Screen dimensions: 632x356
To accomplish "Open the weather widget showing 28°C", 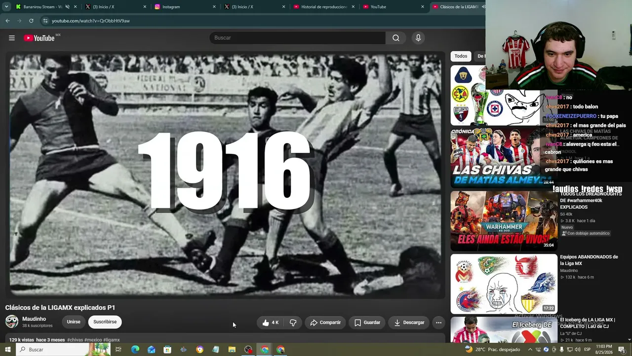I will coord(493,350).
